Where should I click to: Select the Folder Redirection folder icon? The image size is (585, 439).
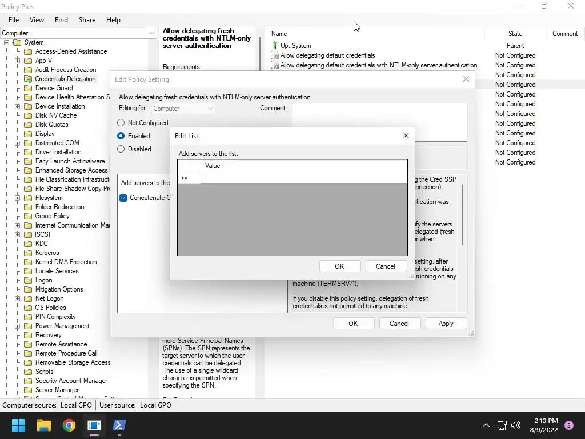[x=28, y=207]
